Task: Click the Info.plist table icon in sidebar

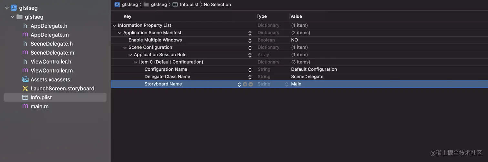Action: tap(25, 97)
